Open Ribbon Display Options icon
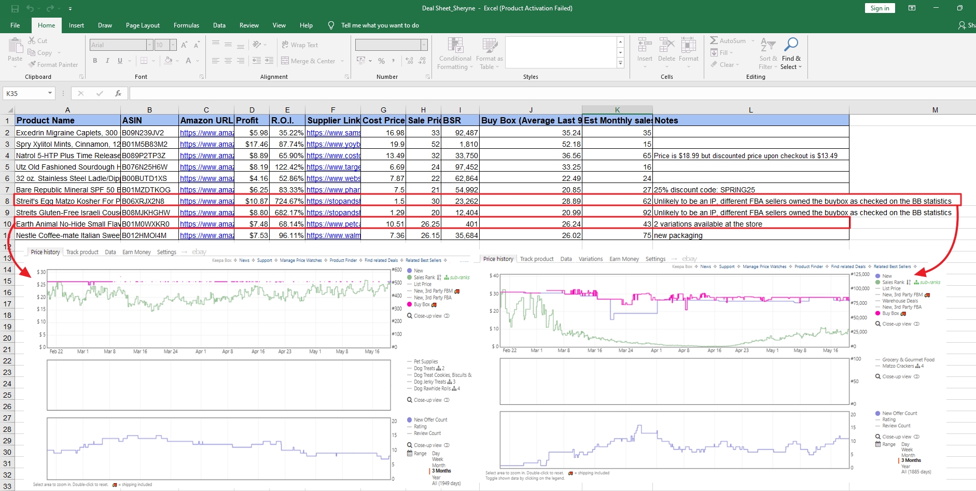 [x=912, y=8]
